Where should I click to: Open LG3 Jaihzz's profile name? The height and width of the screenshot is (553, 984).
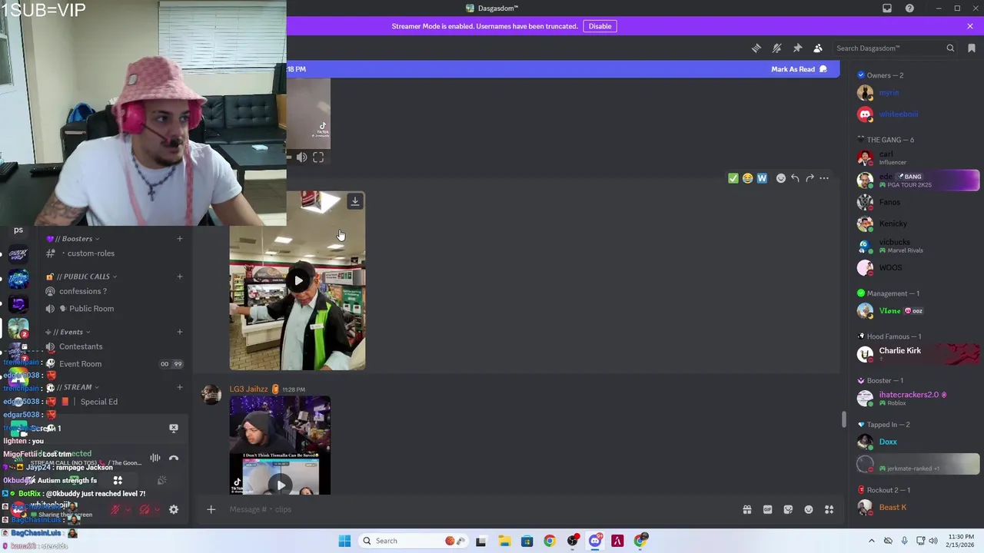248,389
